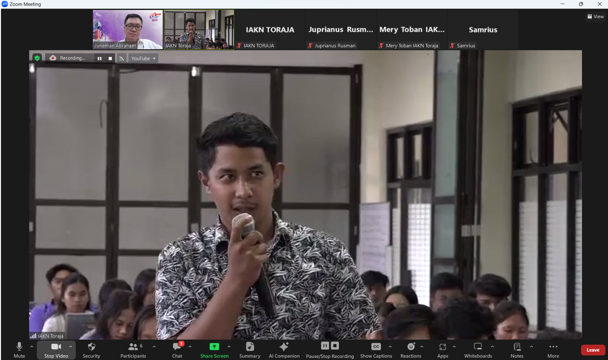Expand the arrow beside Notes
Viewport: 608px width, 360px height.
point(531,347)
